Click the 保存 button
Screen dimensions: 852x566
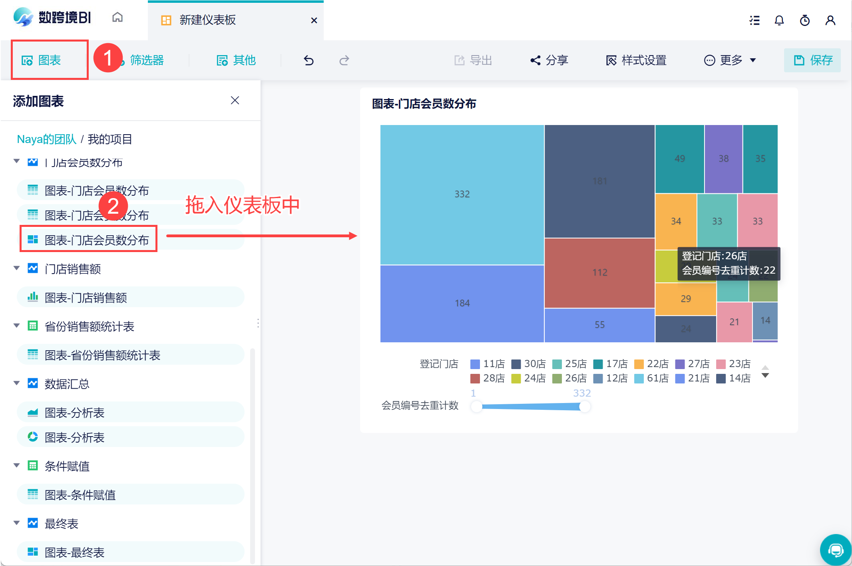coord(812,60)
